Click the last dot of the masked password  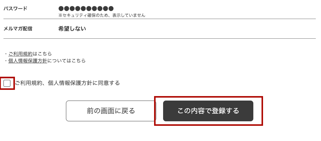click(111, 9)
